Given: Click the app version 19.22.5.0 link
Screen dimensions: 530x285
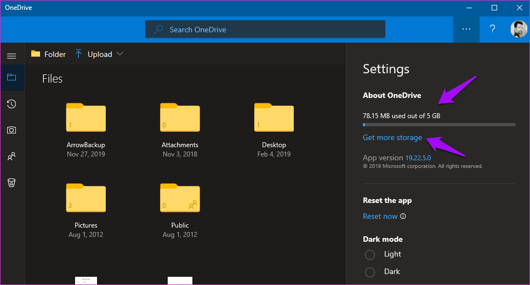Looking at the screenshot, I should pos(418,158).
